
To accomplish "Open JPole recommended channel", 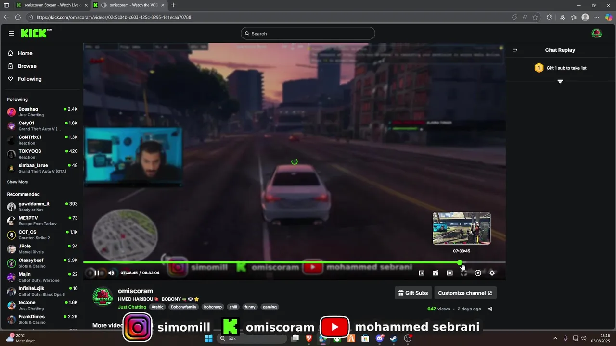I will (x=42, y=249).
